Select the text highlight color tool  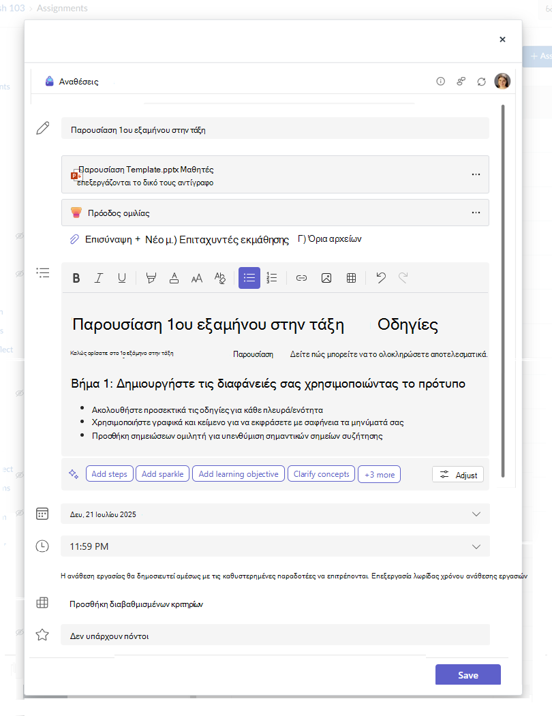pos(151,278)
